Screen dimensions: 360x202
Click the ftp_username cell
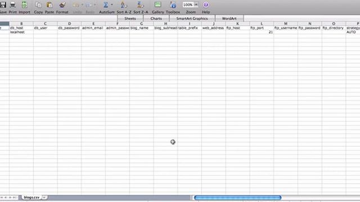click(286, 28)
